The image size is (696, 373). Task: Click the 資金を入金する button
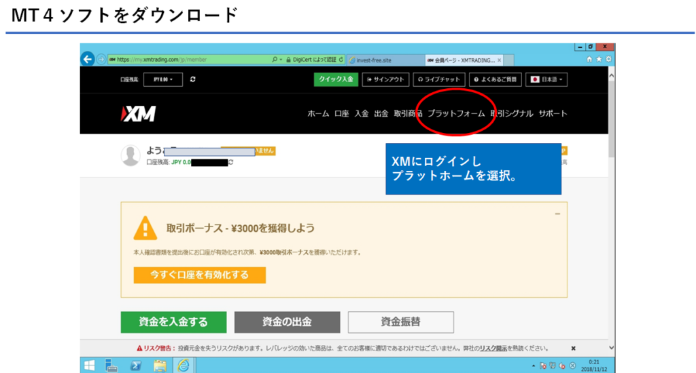[x=173, y=322]
